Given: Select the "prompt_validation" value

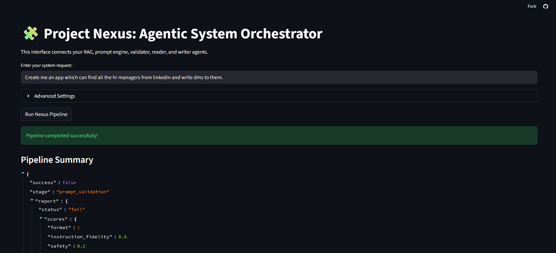Looking at the screenshot, I should (83, 192).
